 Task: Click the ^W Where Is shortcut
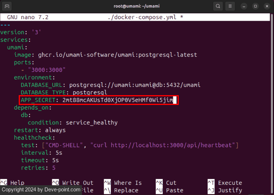point(123,183)
